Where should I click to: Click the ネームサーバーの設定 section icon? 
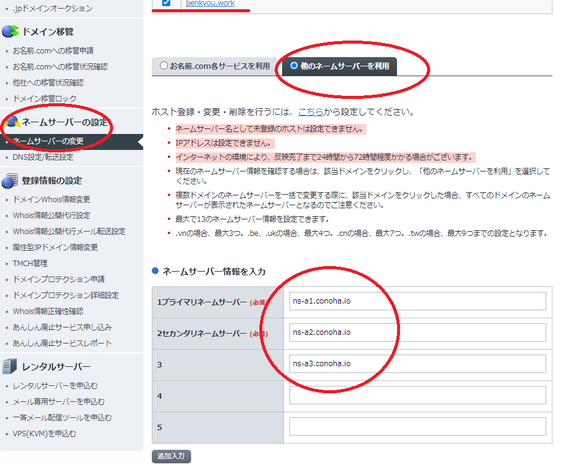11,122
